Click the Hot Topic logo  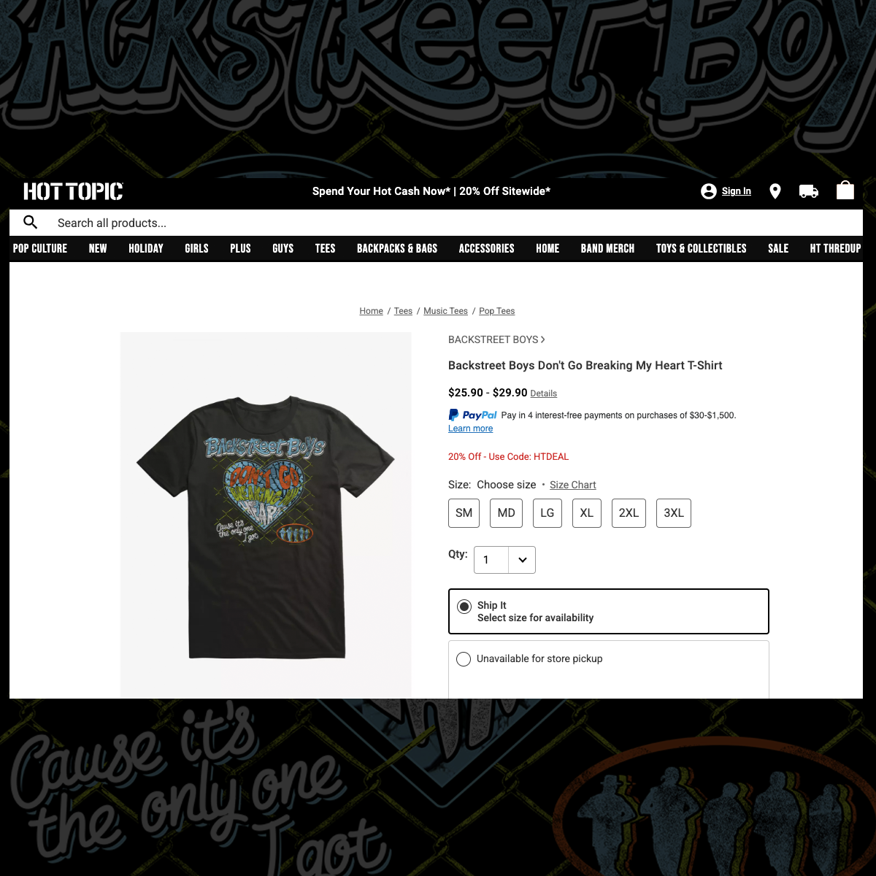pos(73,191)
